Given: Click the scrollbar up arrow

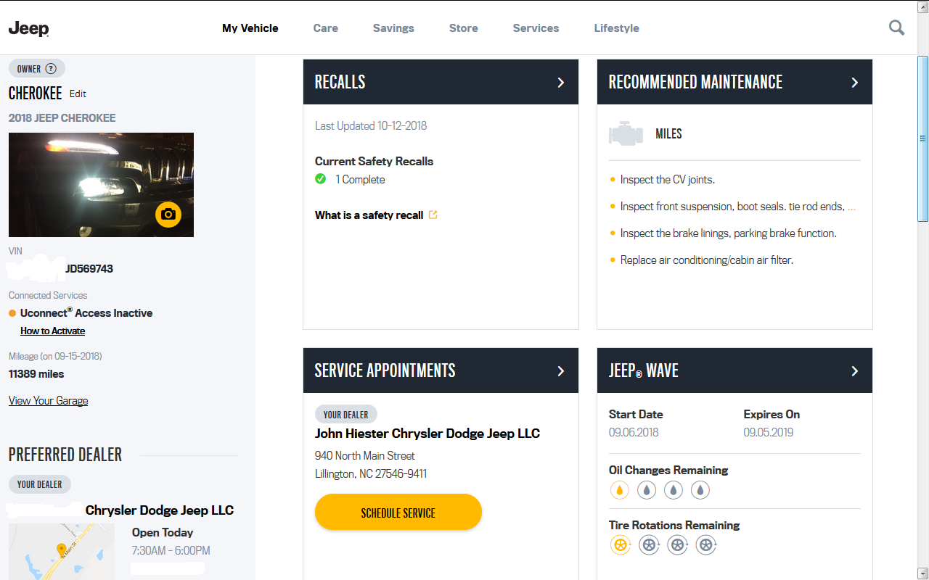Looking at the screenshot, I should 923,7.
